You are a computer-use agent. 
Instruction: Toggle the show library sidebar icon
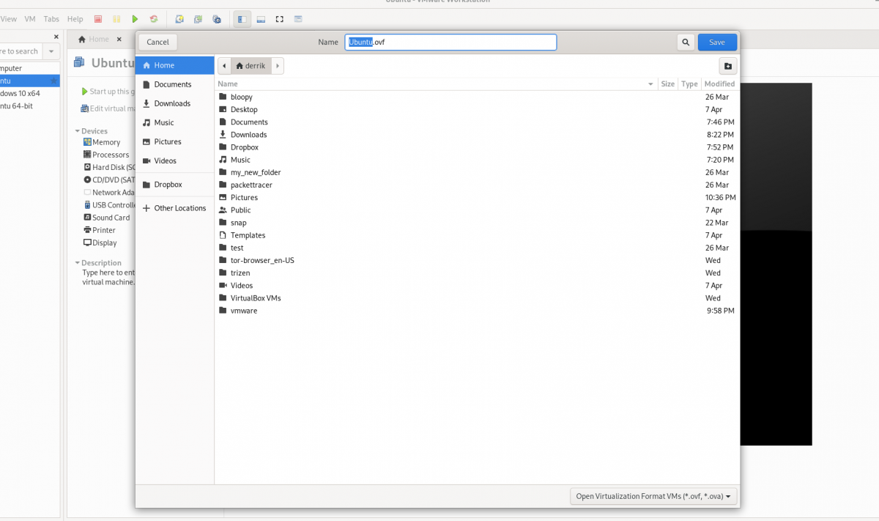tap(242, 19)
